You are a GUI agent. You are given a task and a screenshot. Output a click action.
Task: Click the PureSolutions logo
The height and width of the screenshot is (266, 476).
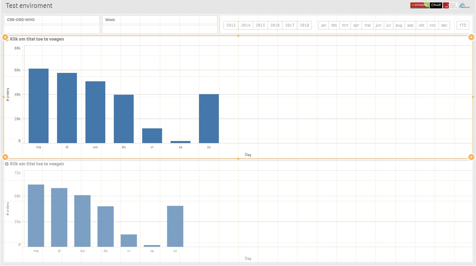[464, 5]
